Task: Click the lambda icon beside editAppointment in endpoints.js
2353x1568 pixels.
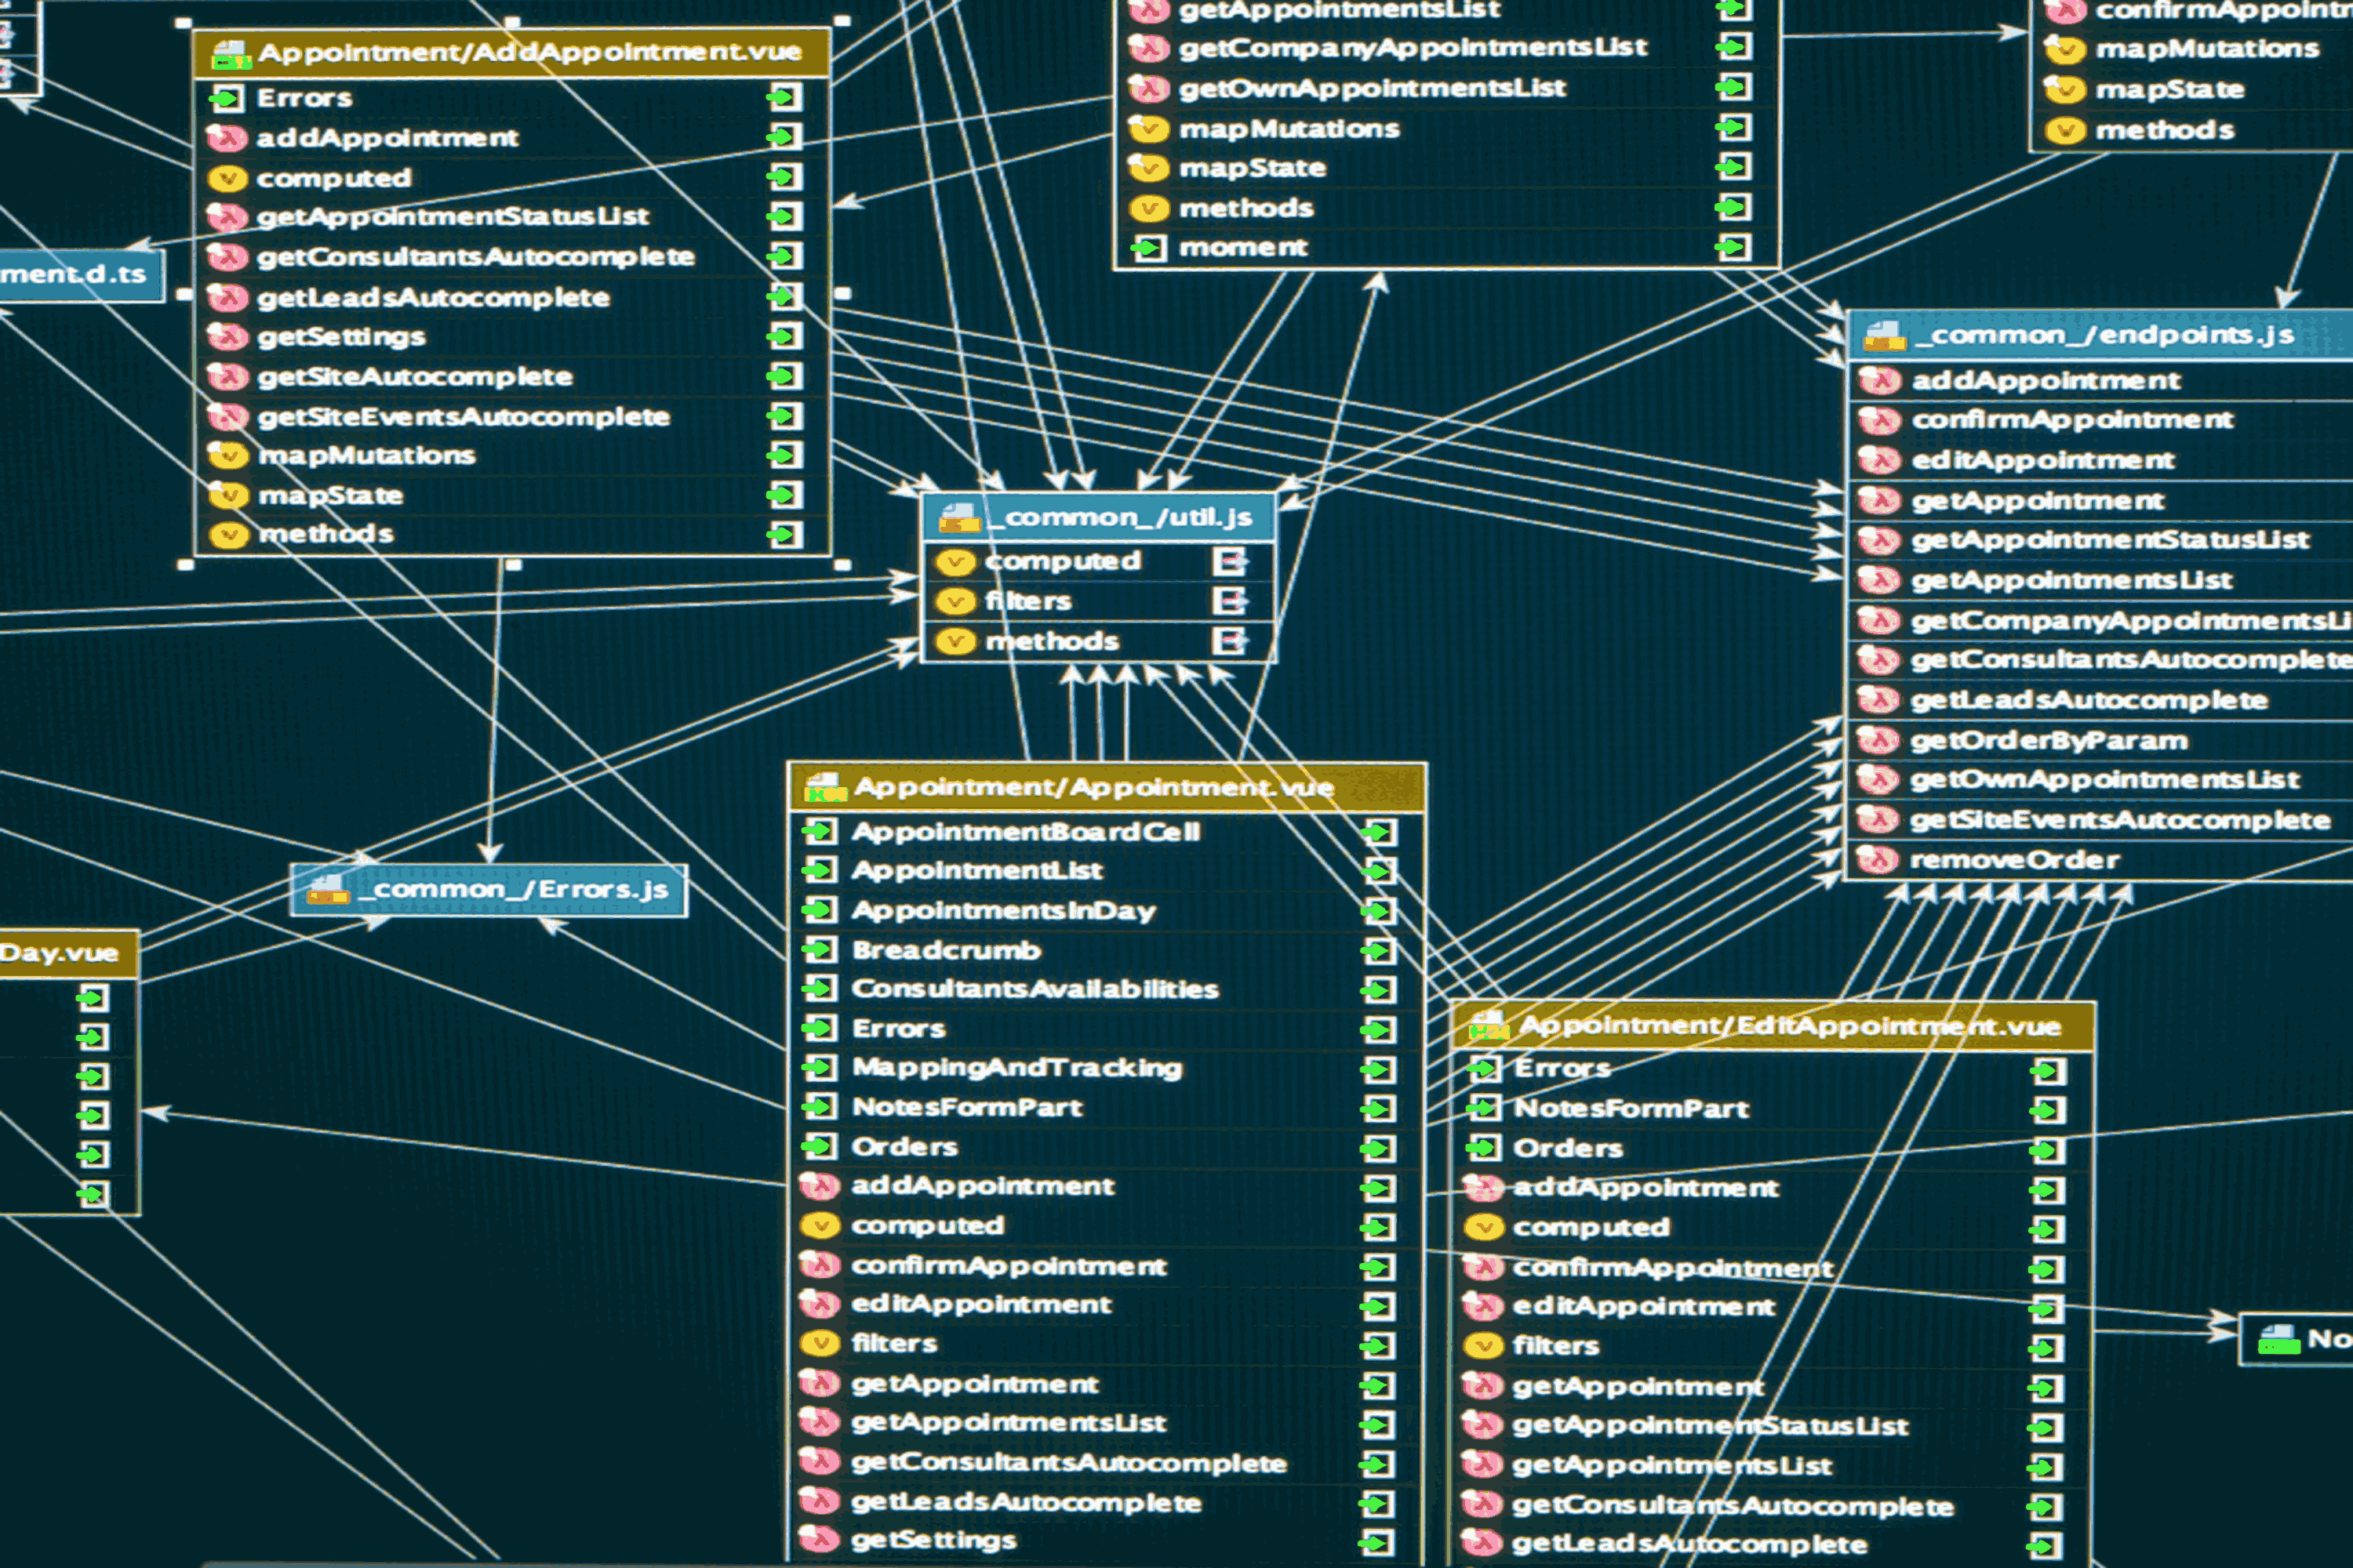Action: [x=1878, y=460]
